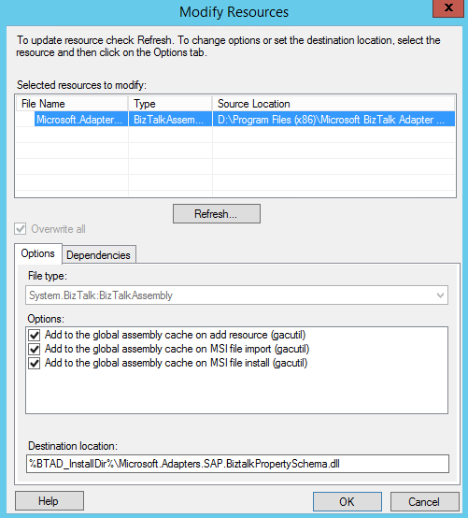Click the Refresh... button
Viewport: 468px width, 518px height.
tap(217, 214)
